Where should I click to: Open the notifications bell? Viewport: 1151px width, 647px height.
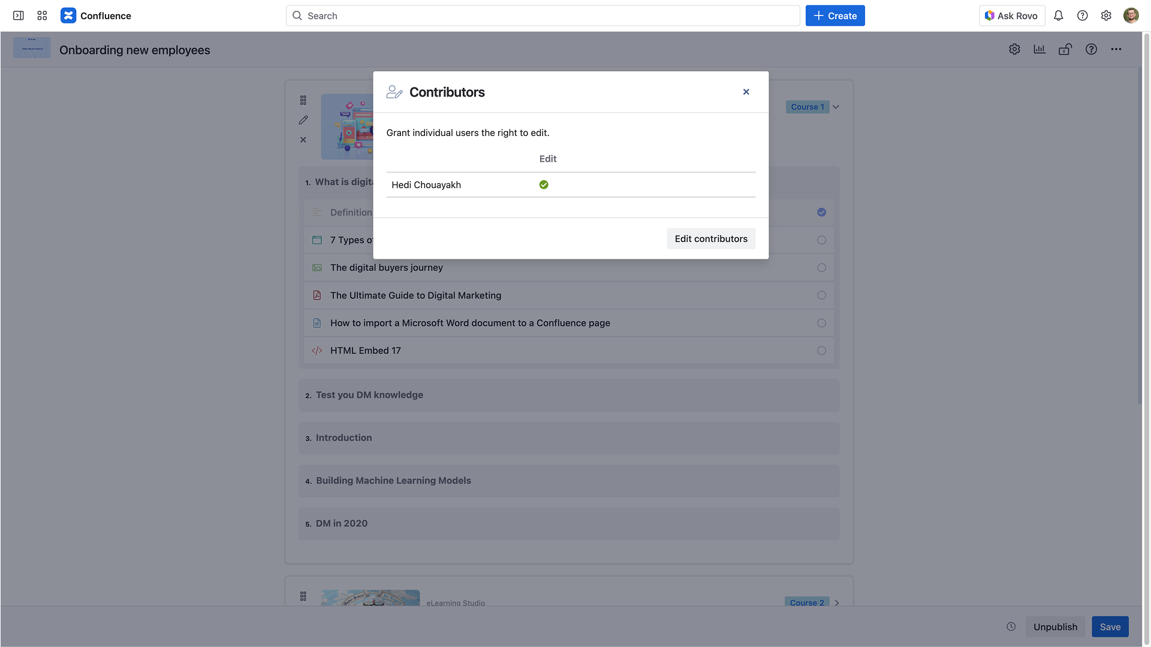click(x=1059, y=16)
